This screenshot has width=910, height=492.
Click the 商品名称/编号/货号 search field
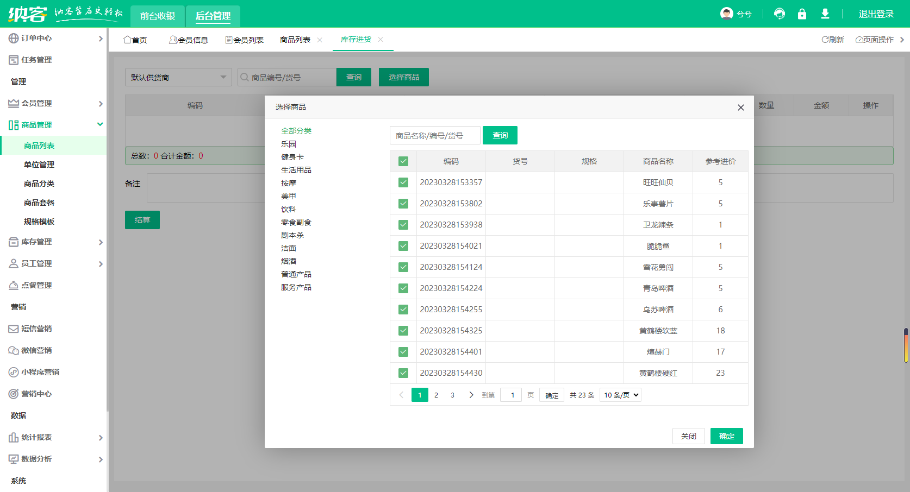click(435, 135)
